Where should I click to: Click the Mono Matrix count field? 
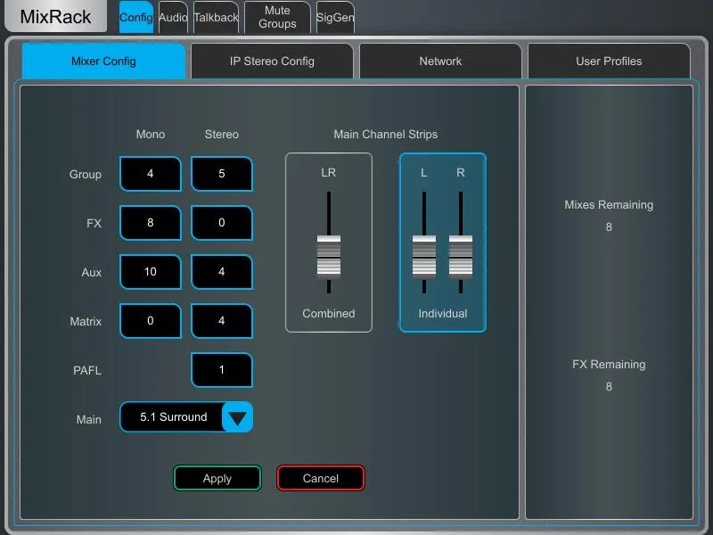pos(151,321)
